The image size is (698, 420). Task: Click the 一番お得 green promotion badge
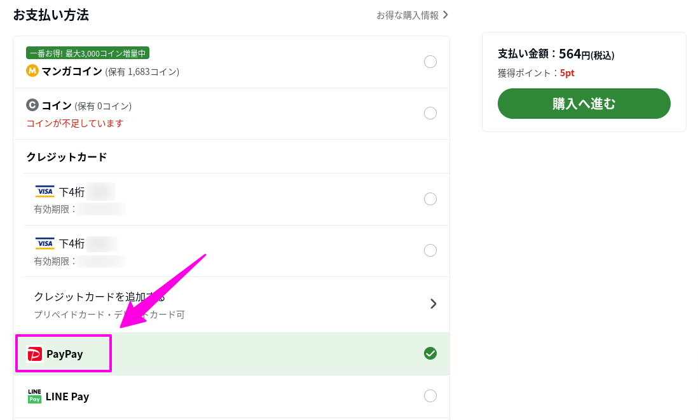coord(87,53)
